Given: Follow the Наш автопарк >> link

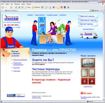Looking at the screenshot, I should tap(89, 29).
